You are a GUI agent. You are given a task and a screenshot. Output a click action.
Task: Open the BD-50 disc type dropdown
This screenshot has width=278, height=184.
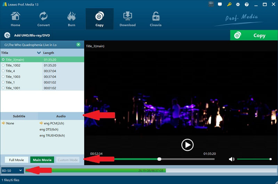(x=12, y=170)
